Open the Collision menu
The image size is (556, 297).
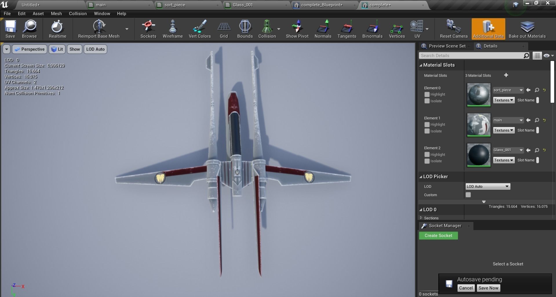(x=78, y=14)
